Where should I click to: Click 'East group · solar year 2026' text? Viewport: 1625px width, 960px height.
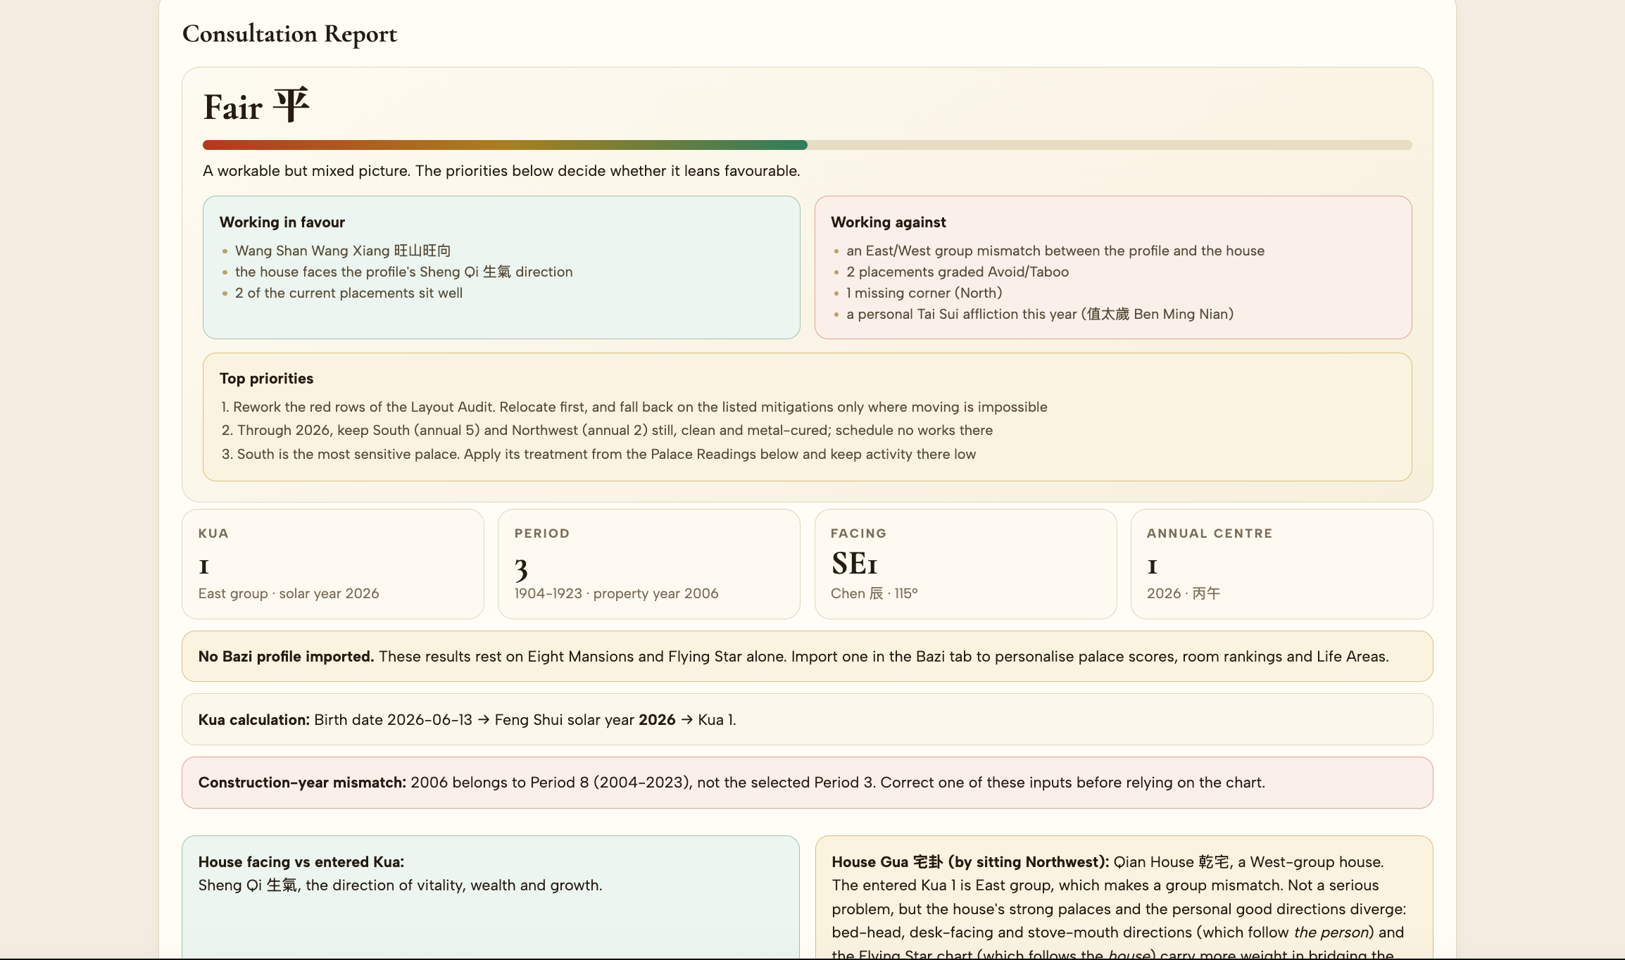pyautogui.click(x=289, y=593)
